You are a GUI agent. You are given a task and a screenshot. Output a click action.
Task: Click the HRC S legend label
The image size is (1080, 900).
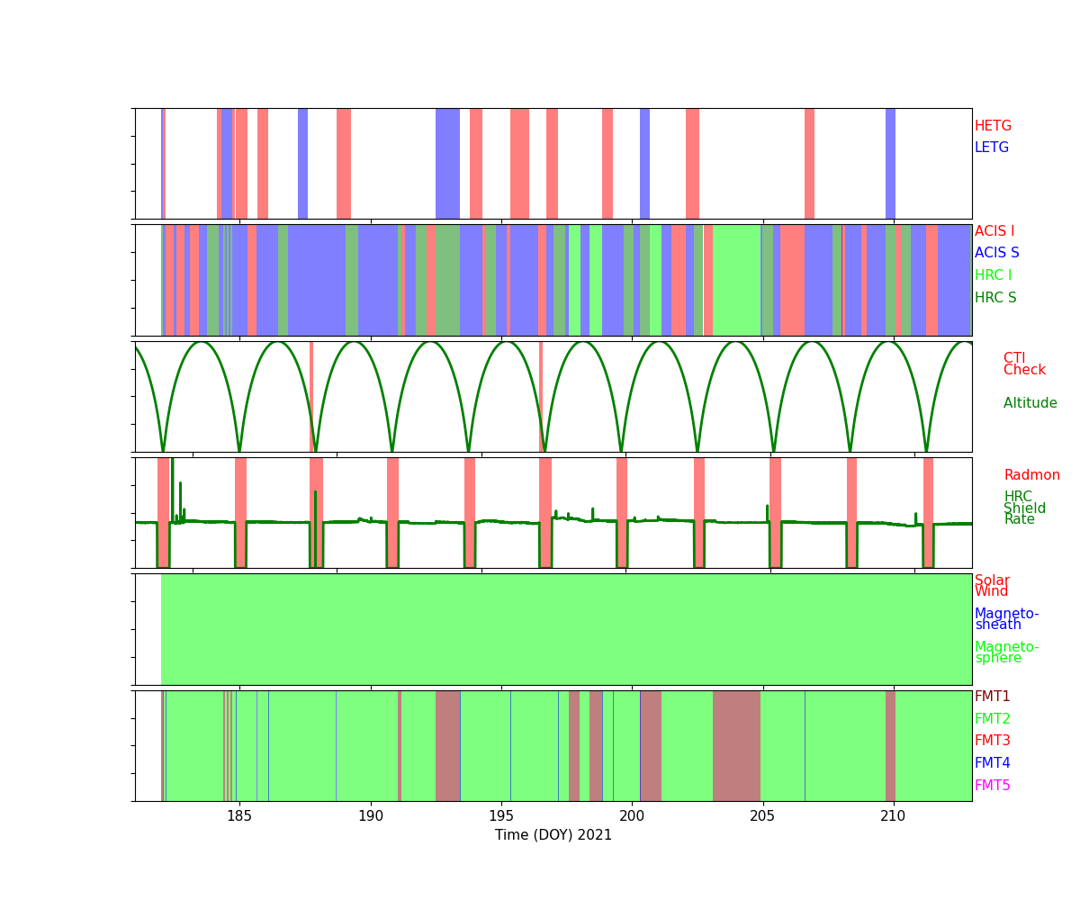(994, 298)
